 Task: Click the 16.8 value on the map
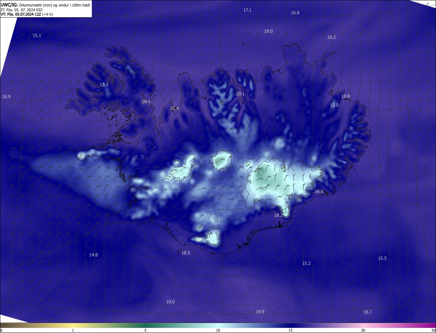[x=295, y=13]
